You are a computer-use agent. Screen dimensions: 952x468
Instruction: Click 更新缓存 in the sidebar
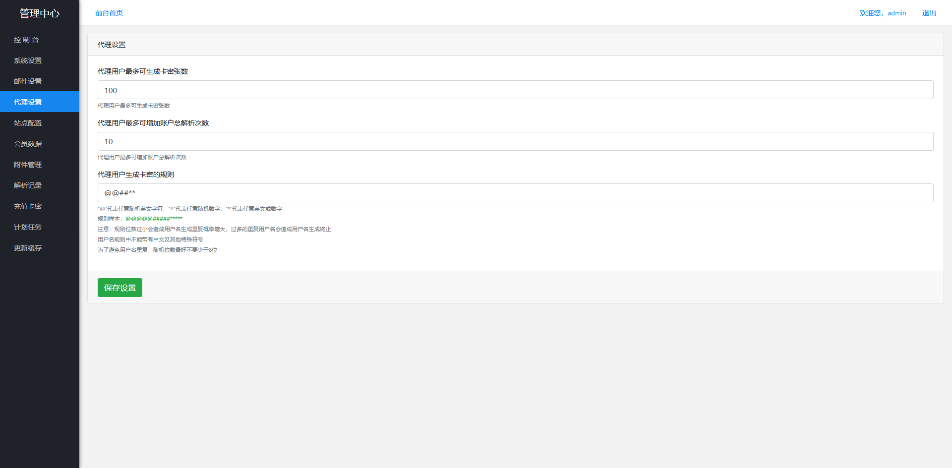point(28,248)
